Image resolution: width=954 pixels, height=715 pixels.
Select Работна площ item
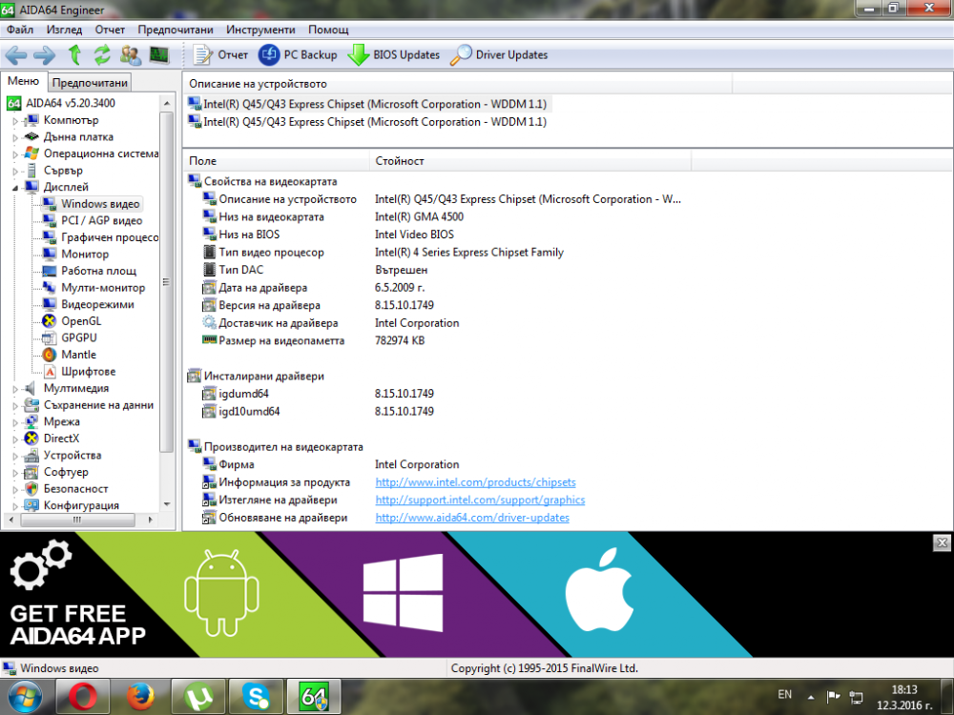coord(98,271)
